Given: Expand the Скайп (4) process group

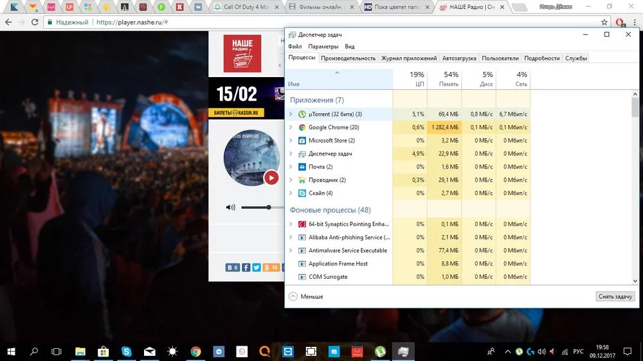Looking at the screenshot, I should pos(291,193).
